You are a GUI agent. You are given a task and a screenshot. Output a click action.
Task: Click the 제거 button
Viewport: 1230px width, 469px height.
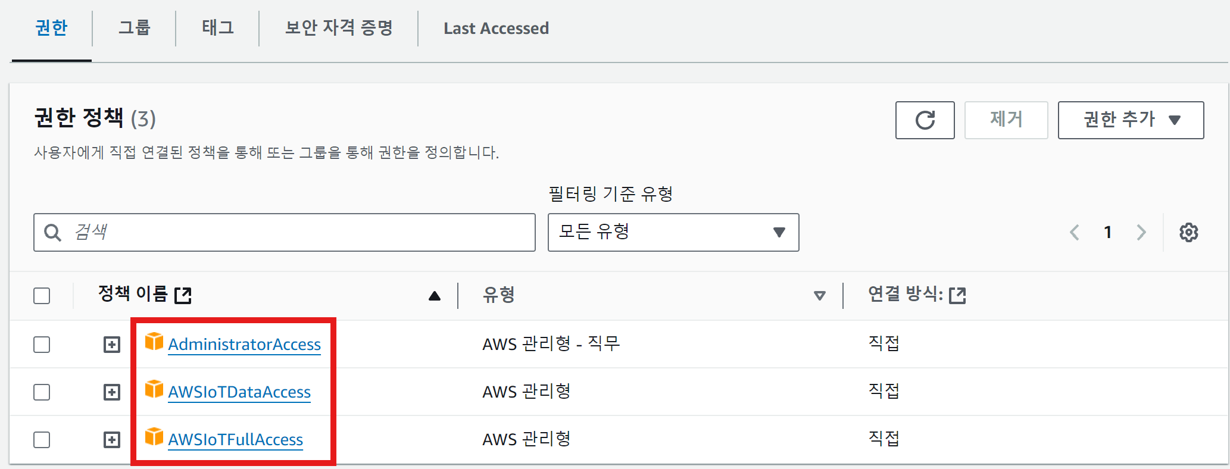1006,120
